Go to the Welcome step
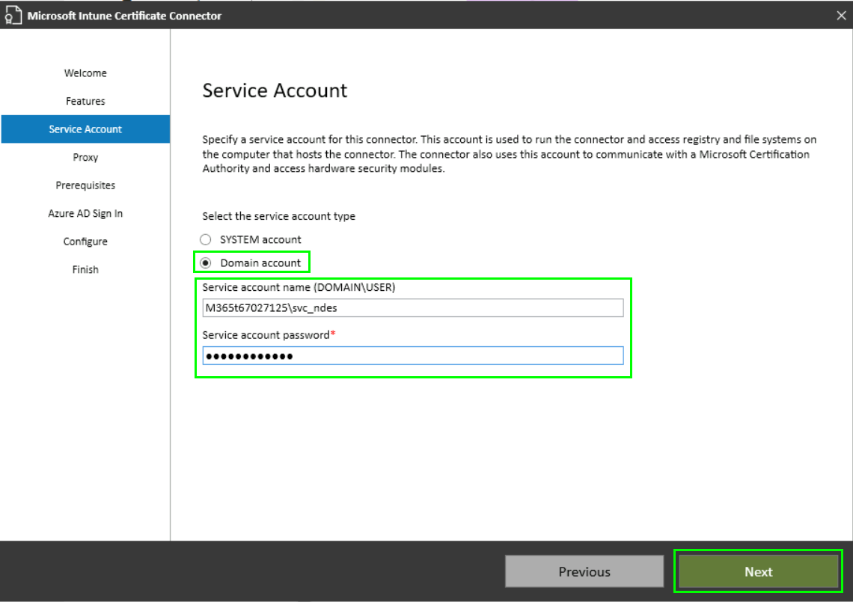The width and height of the screenshot is (853, 602). click(x=85, y=73)
